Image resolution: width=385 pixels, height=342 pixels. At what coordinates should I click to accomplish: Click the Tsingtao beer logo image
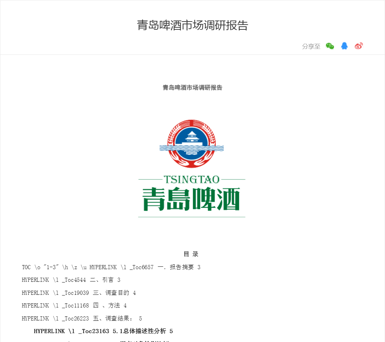pyautogui.click(x=192, y=168)
